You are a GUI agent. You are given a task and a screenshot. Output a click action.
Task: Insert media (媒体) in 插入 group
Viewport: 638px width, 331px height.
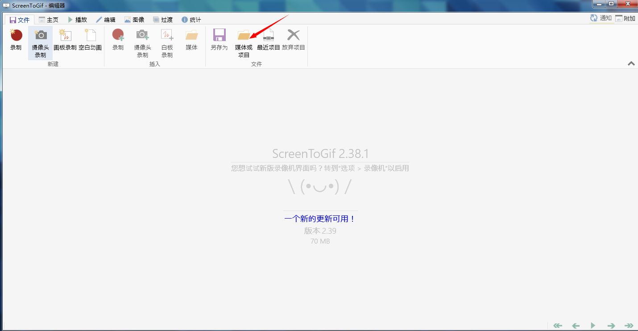tap(191, 40)
